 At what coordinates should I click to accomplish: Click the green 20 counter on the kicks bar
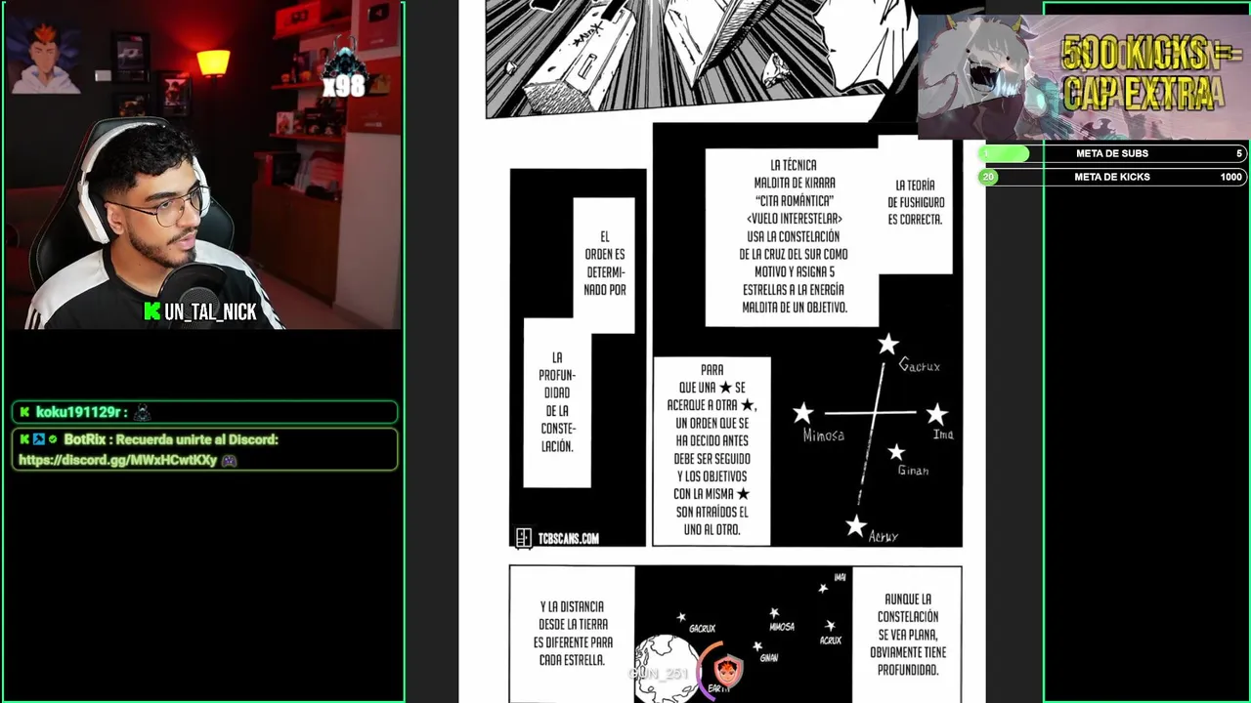(989, 177)
